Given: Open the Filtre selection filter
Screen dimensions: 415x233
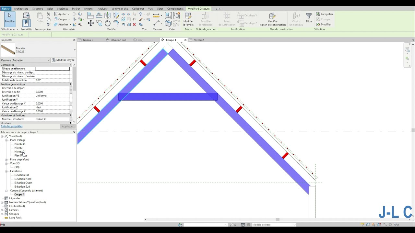Looking at the screenshot, I should click(309, 18).
